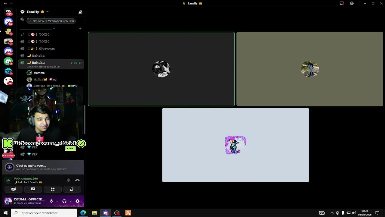Screen dimensions: 385x217
Task: Open the Discord inbox icon in the title bar
Action: tap(342, 3)
